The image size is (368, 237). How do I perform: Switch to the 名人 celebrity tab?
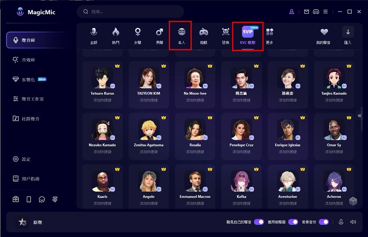[181, 36]
